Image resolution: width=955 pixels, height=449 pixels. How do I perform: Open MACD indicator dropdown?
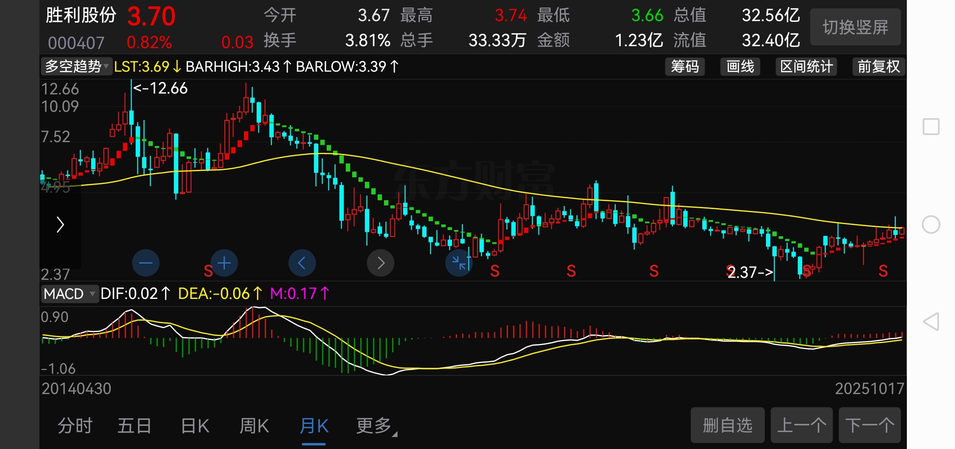[x=69, y=294]
